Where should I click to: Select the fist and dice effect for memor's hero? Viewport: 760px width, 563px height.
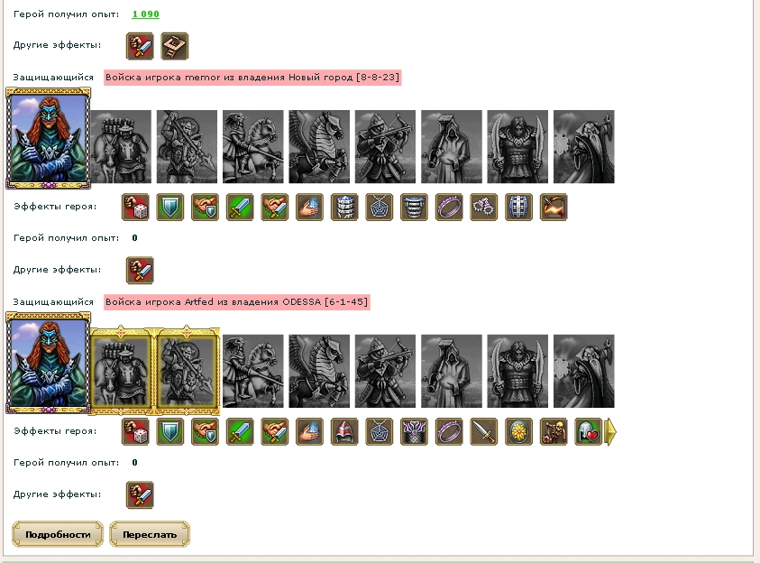pos(135,207)
